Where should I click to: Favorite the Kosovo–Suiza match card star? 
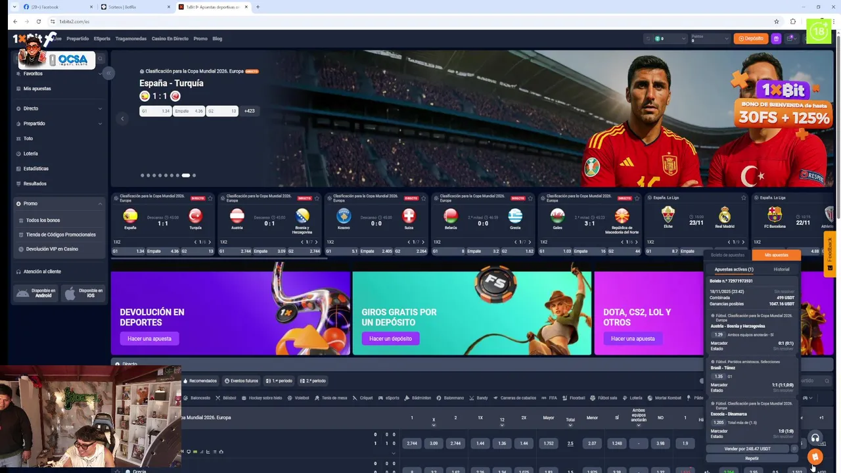point(423,198)
